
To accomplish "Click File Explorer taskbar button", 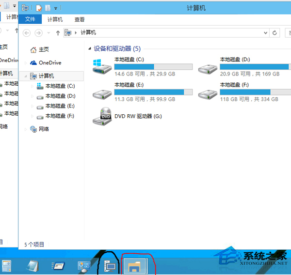I will coord(135,266).
